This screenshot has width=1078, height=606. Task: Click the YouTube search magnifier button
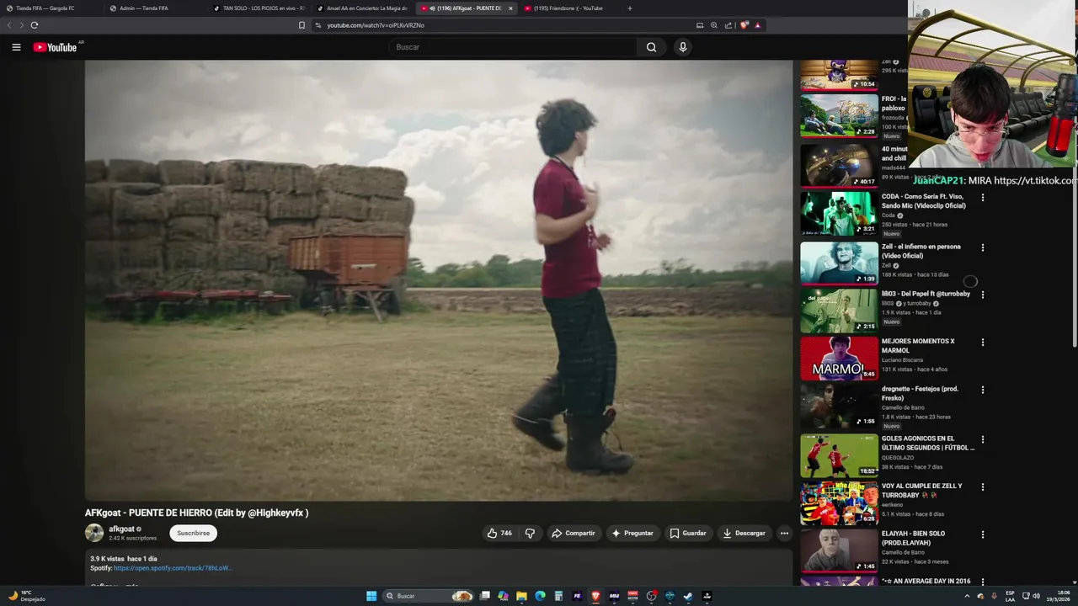click(x=651, y=47)
